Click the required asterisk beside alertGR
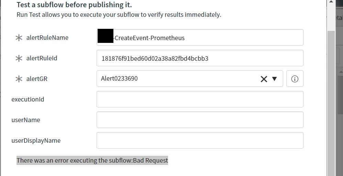This screenshot has width=343, height=176. [19, 79]
